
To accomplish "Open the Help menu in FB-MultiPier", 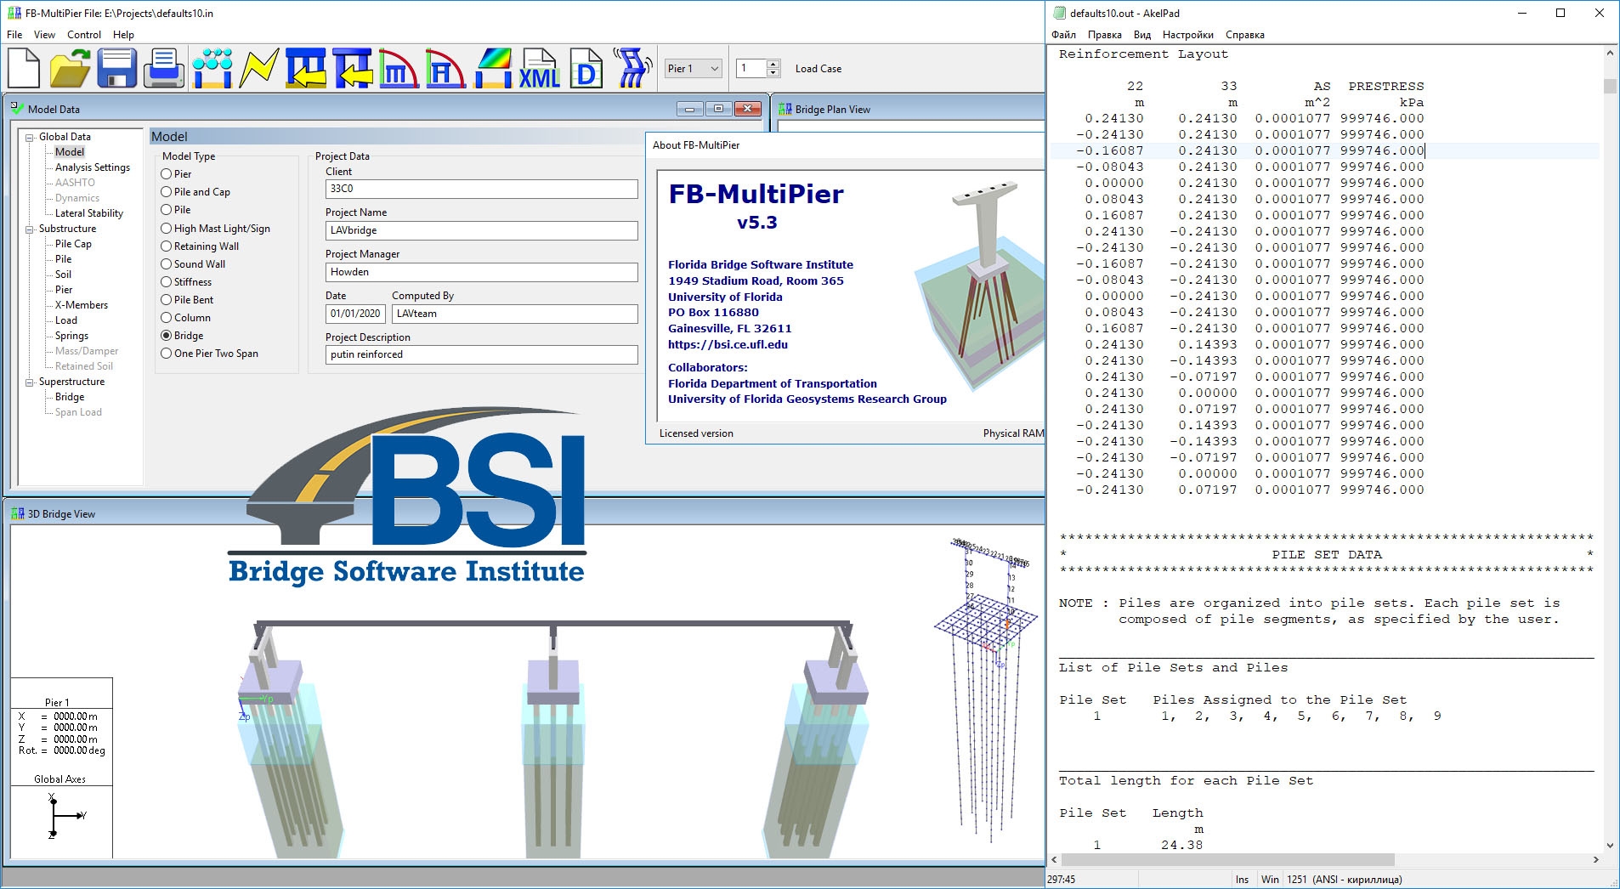I will pos(123,35).
